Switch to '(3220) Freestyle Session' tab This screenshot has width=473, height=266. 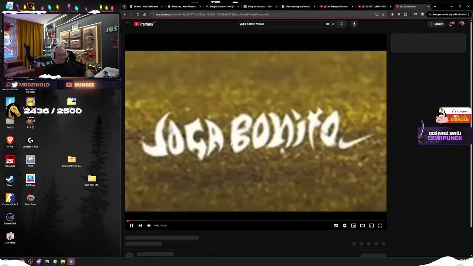click(x=336, y=6)
